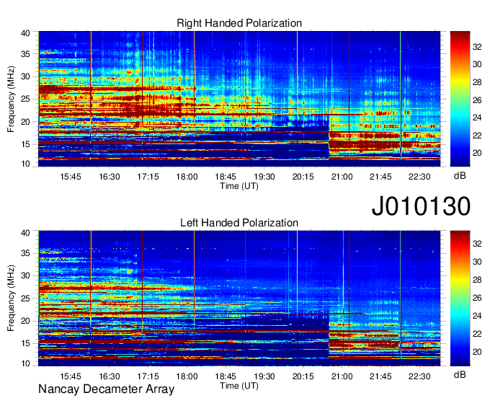
Task: Click the 15:45 tick under Right Handed plot
Action: 71,177
